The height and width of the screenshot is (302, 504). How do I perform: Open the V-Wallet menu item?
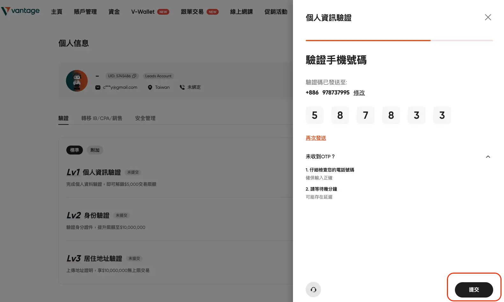[143, 12]
